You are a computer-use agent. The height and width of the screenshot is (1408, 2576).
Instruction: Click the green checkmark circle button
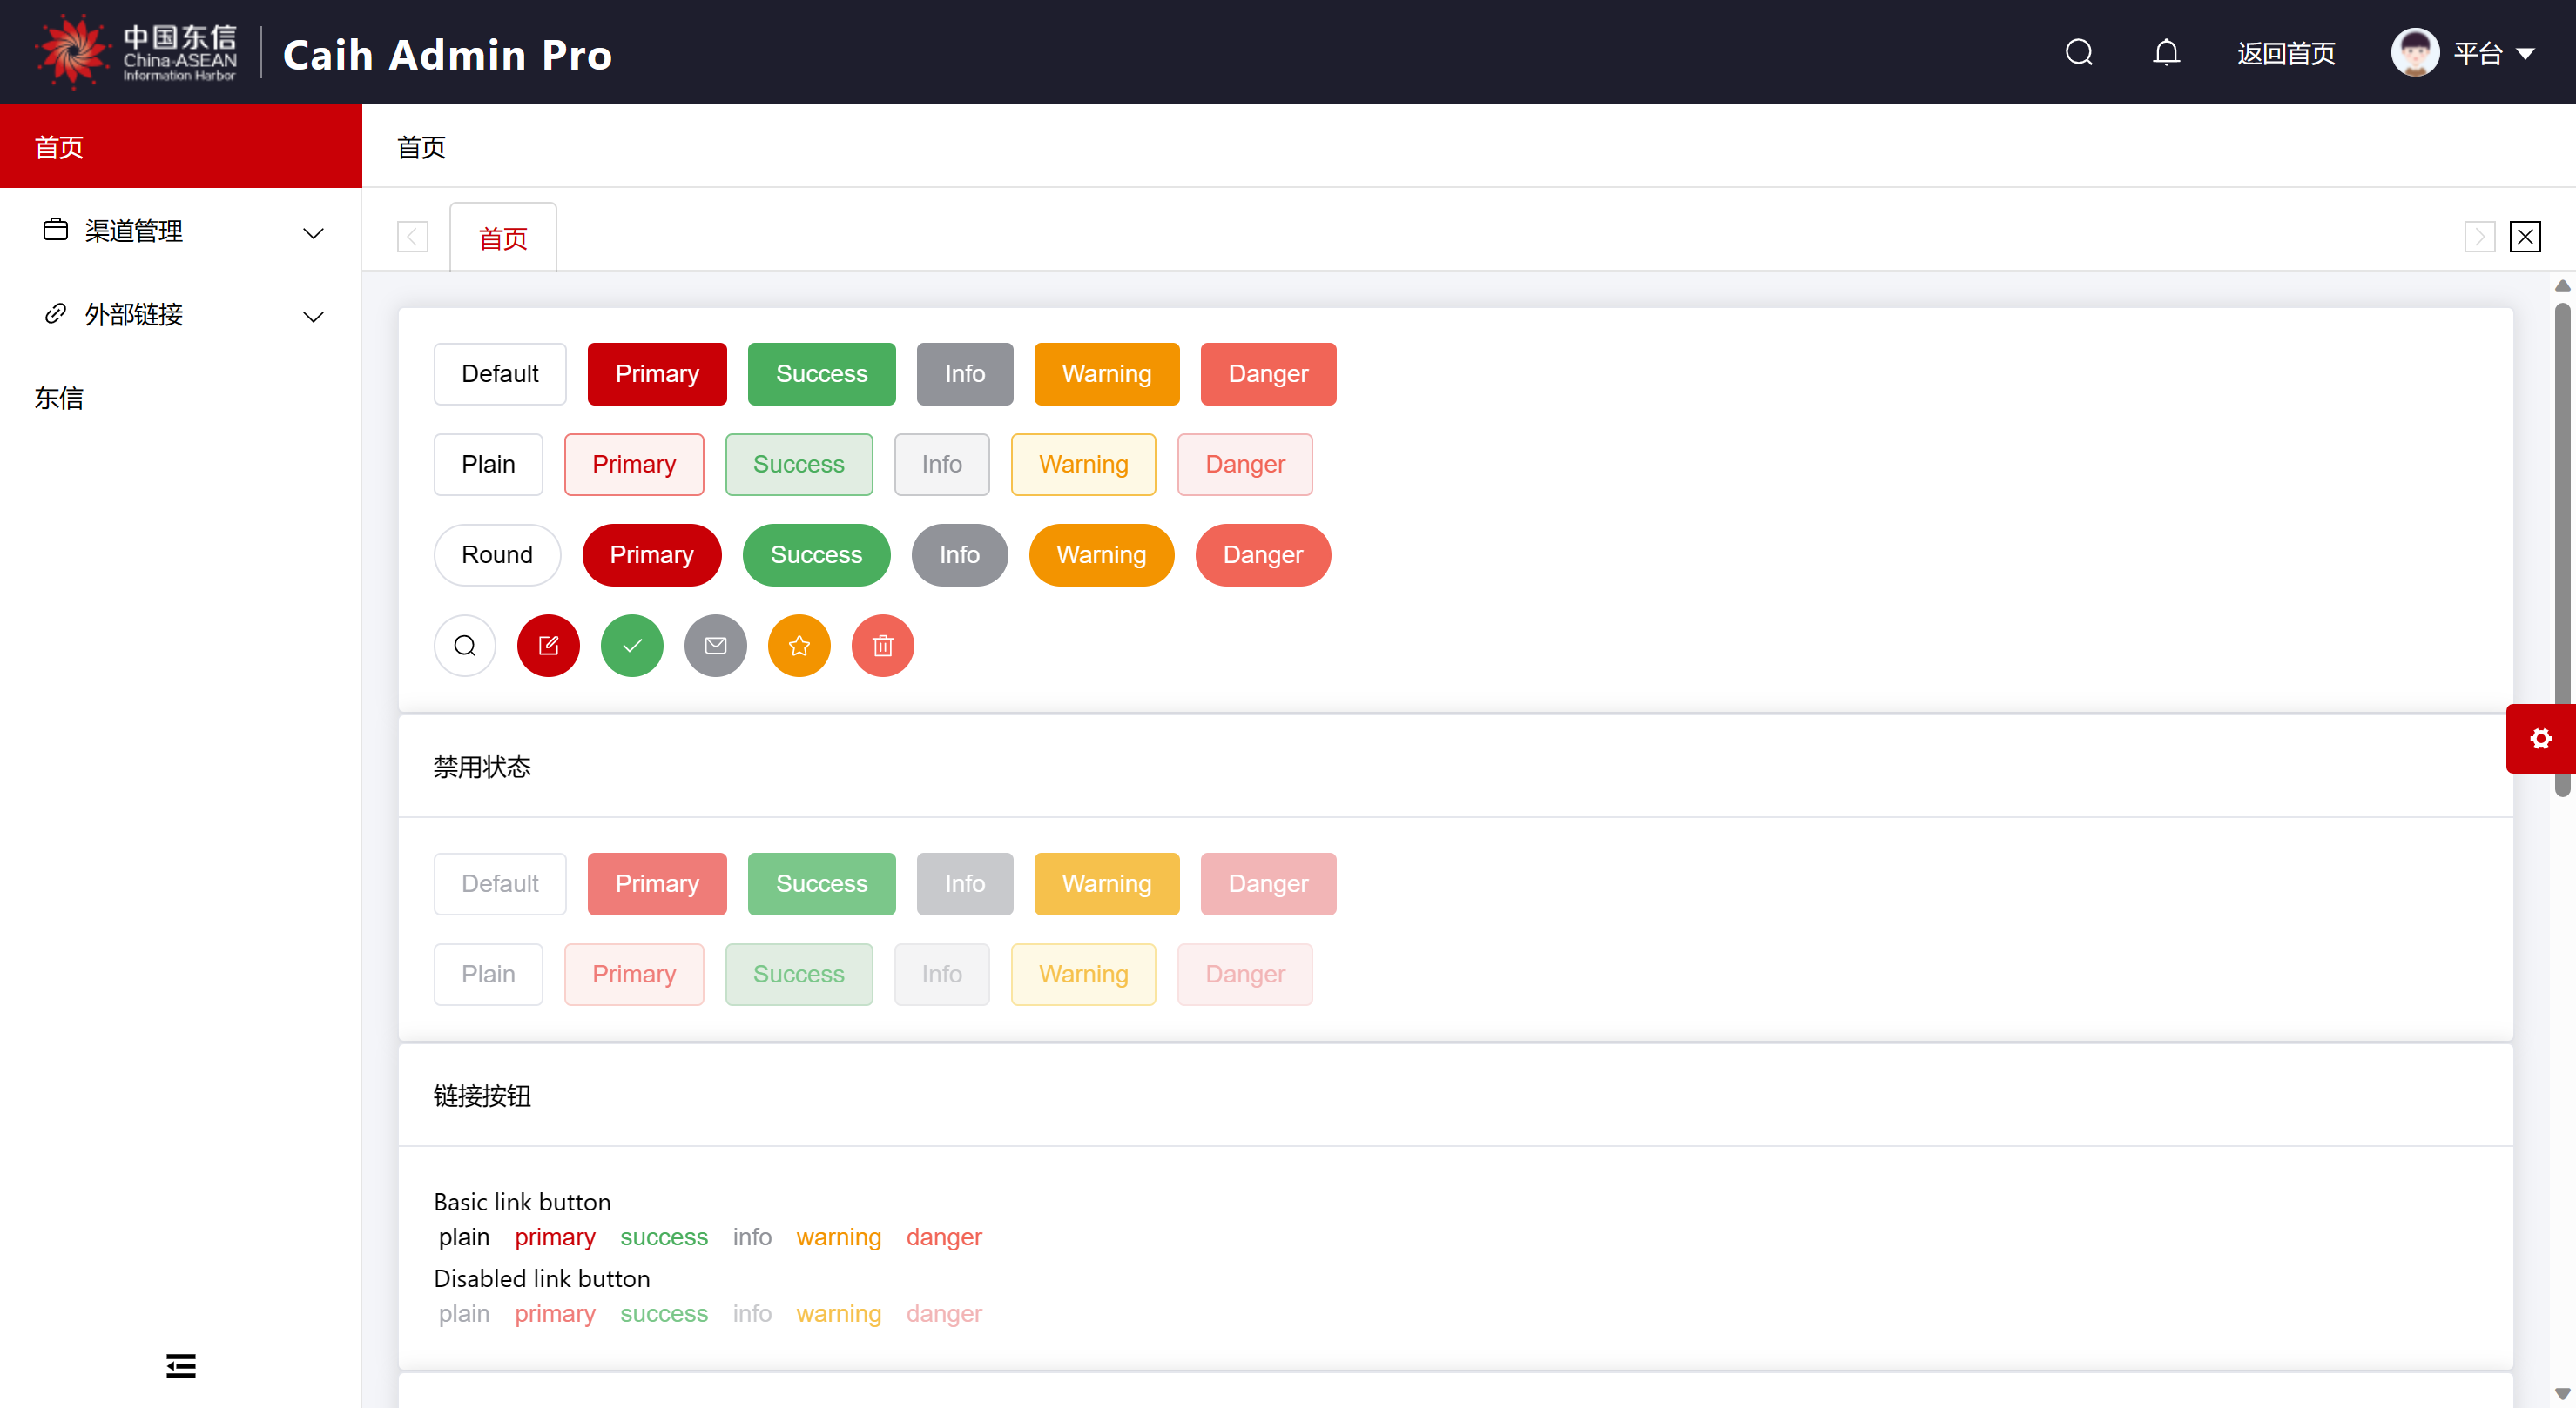[x=631, y=646]
